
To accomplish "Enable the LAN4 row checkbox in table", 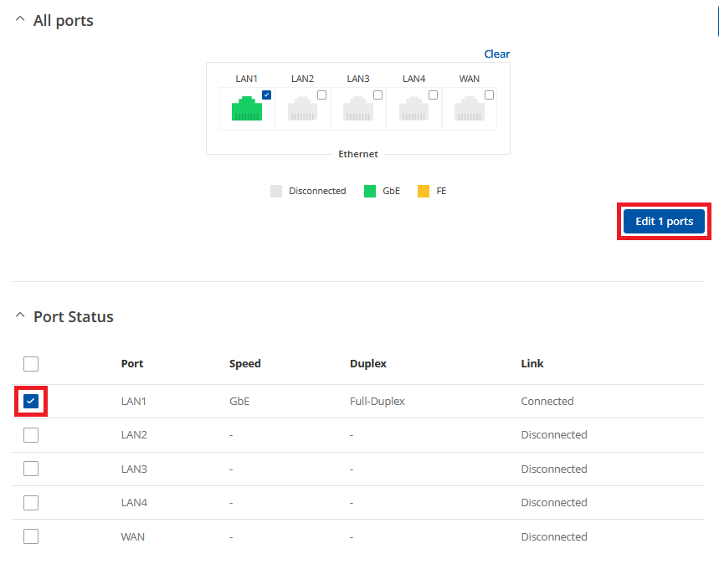I will (x=31, y=503).
